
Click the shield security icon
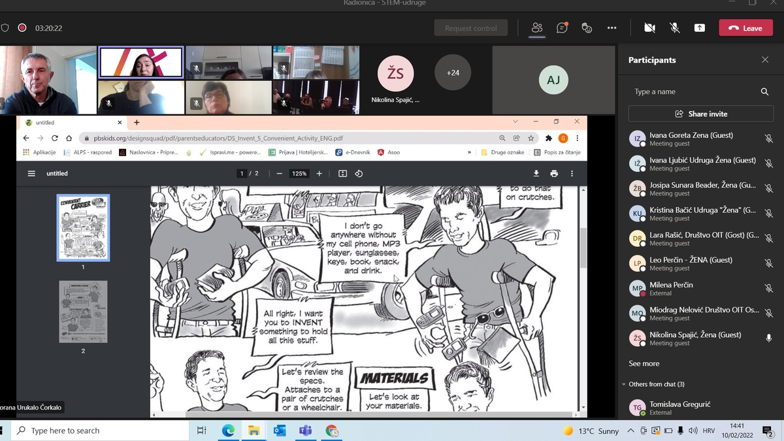click(x=5, y=28)
